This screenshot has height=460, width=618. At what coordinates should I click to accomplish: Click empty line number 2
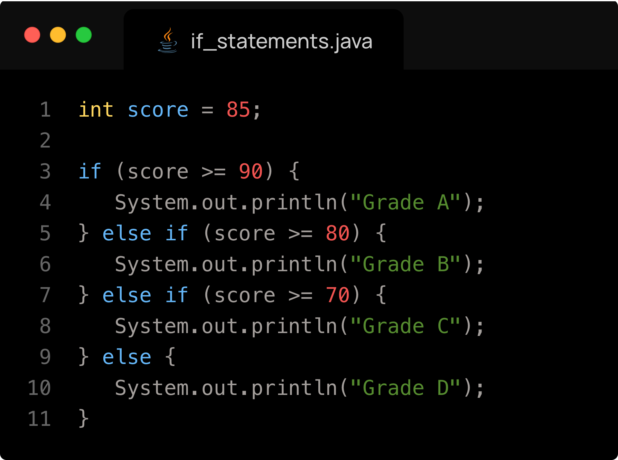coord(45,141)
